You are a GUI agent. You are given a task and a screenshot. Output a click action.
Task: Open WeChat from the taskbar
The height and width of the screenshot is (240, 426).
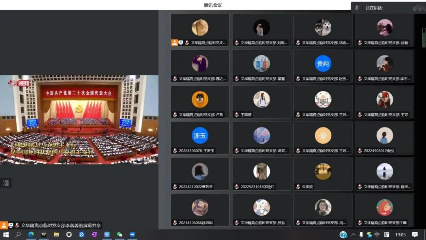(120, 234)
